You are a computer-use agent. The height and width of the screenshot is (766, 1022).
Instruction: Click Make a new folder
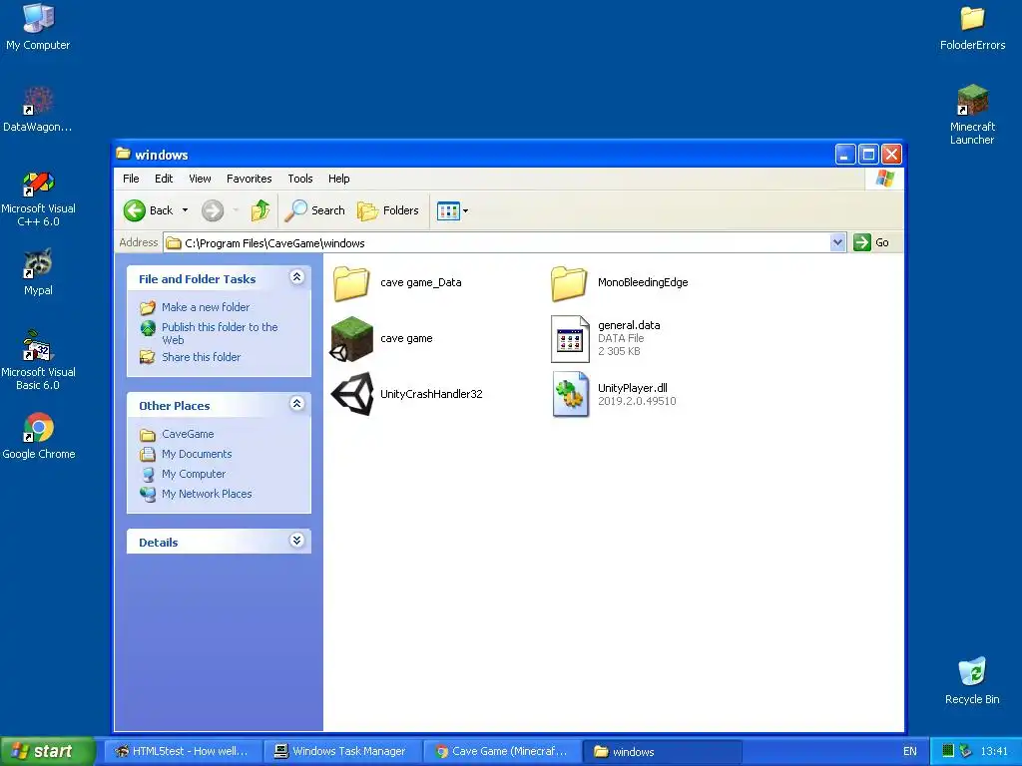[x=206, y=307]
